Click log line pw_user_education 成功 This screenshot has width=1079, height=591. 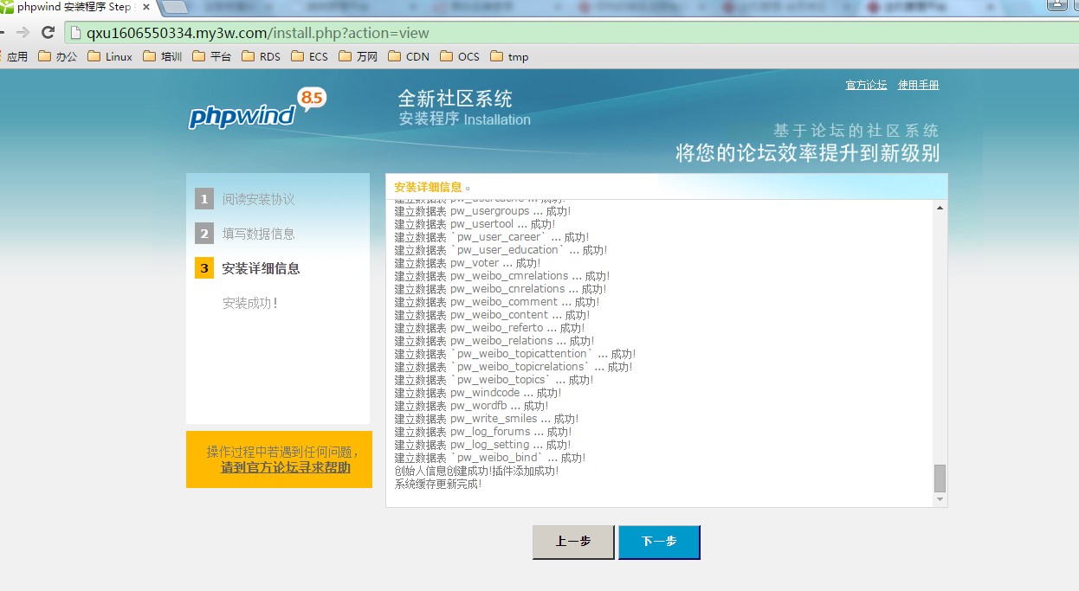tap(501, 250)
